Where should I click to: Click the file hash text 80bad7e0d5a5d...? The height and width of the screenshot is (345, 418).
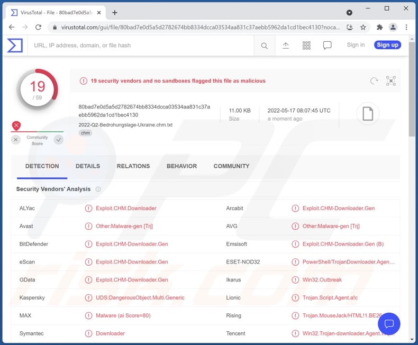[144, 111]
